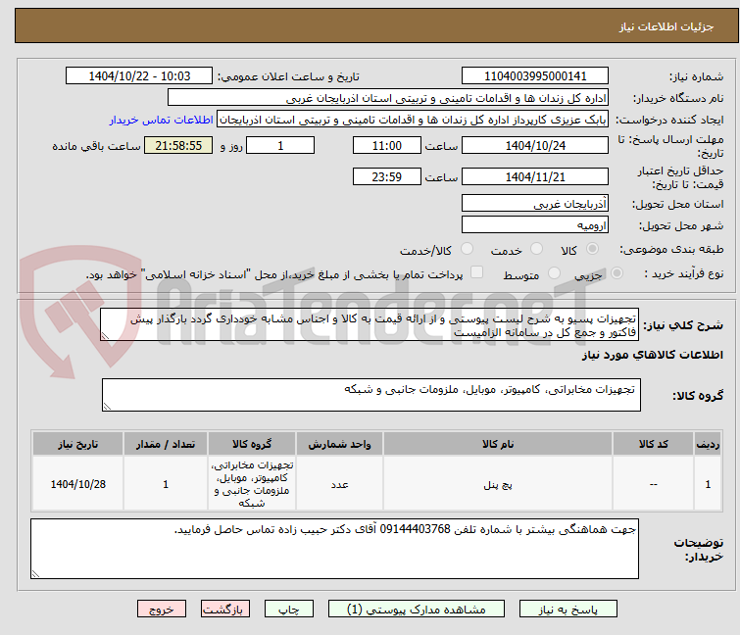Click the need date cell 1404/10/28
Screen dimensions: 740x635
click(77, 484)
